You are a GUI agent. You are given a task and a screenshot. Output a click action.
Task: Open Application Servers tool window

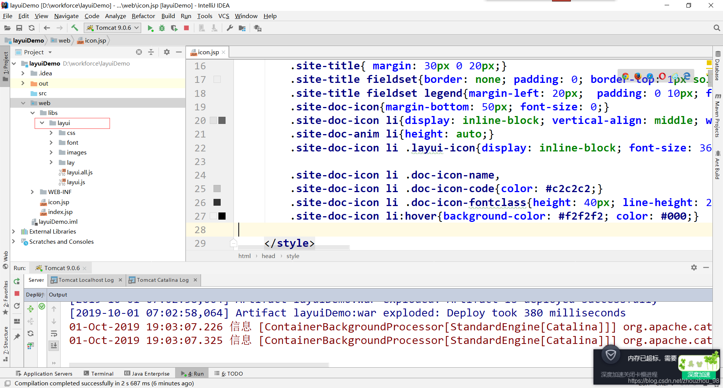pyautogui.click(x=44, y=374)
